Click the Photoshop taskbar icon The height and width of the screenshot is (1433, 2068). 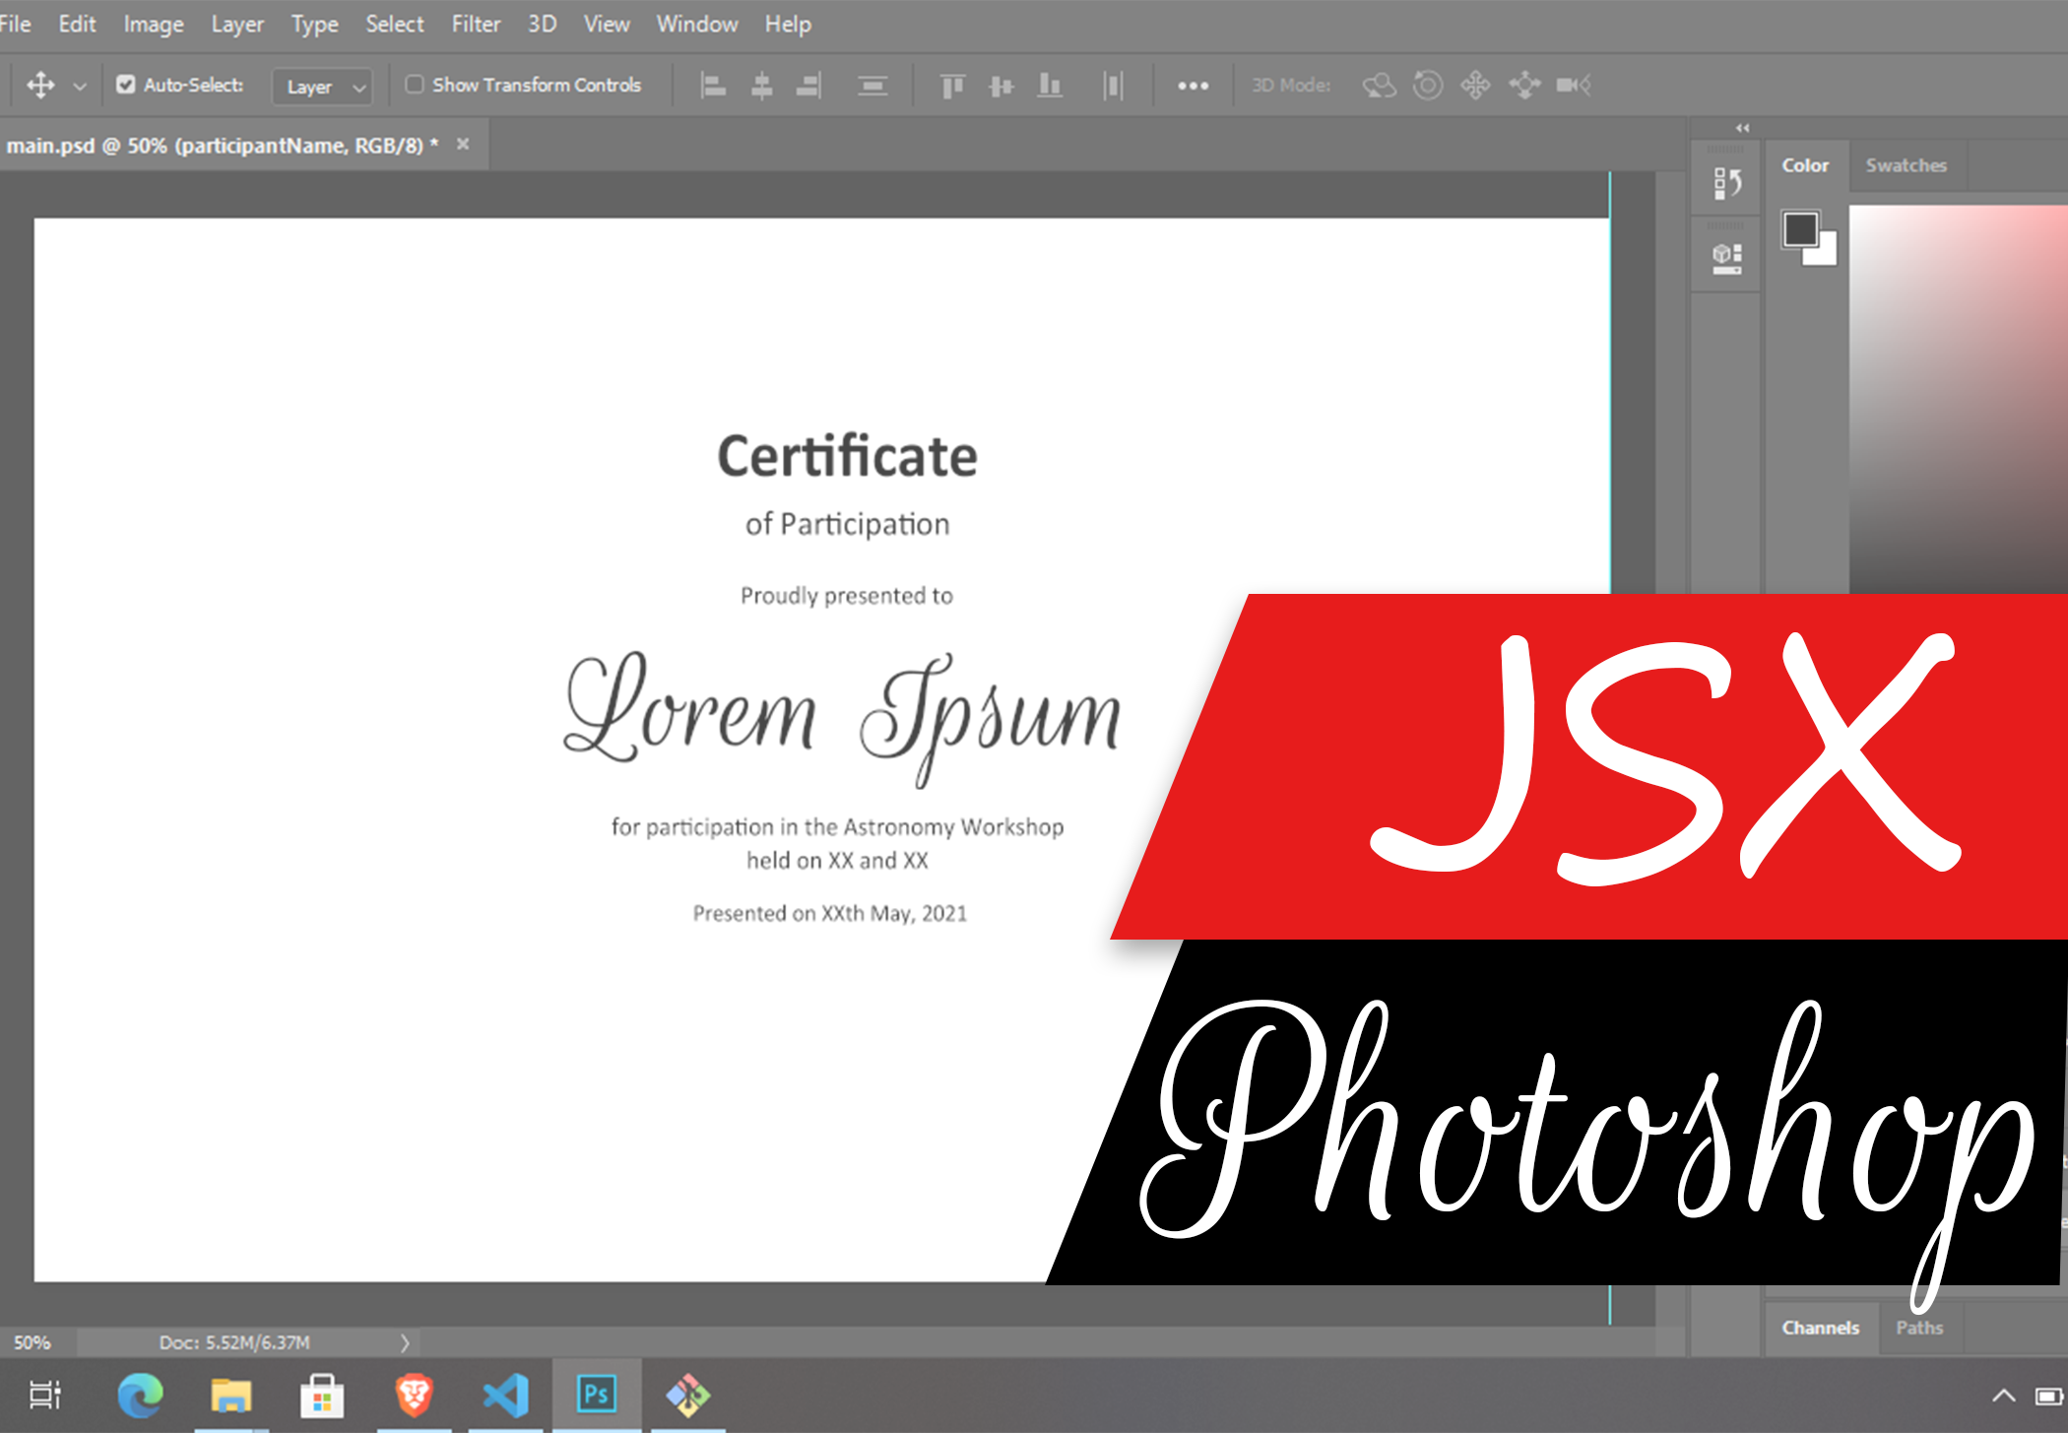(x=597, y=1395)
